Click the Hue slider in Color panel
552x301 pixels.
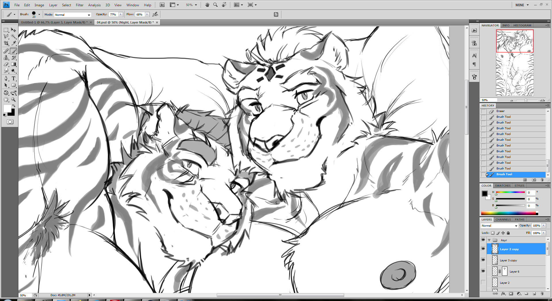[x=510, y=192]
